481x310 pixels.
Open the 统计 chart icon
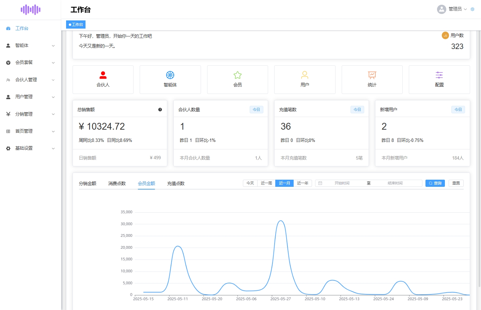click(372, 75)
